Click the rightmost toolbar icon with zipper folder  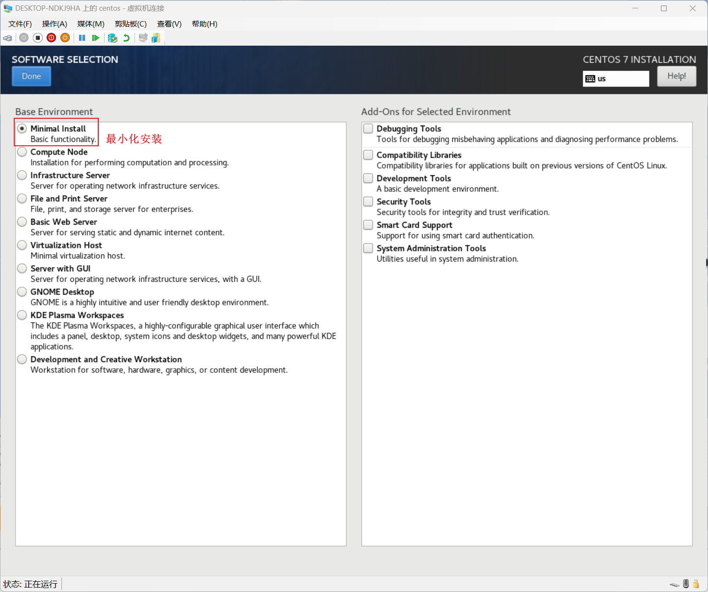tap(156, 38)
